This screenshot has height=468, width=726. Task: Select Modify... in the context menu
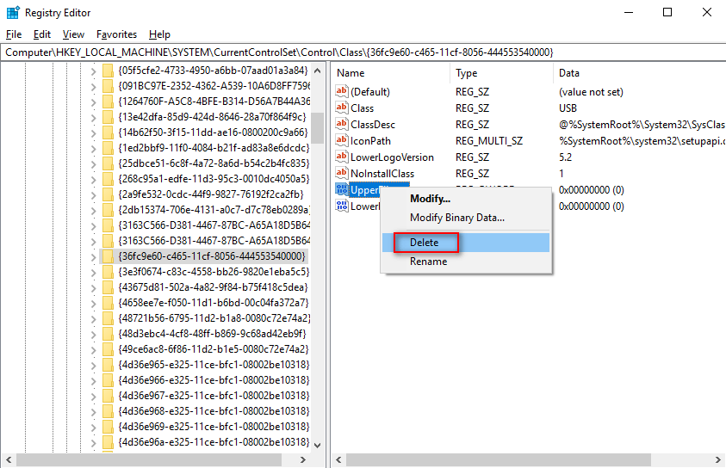pyautogui.click(x=430, y=199)
